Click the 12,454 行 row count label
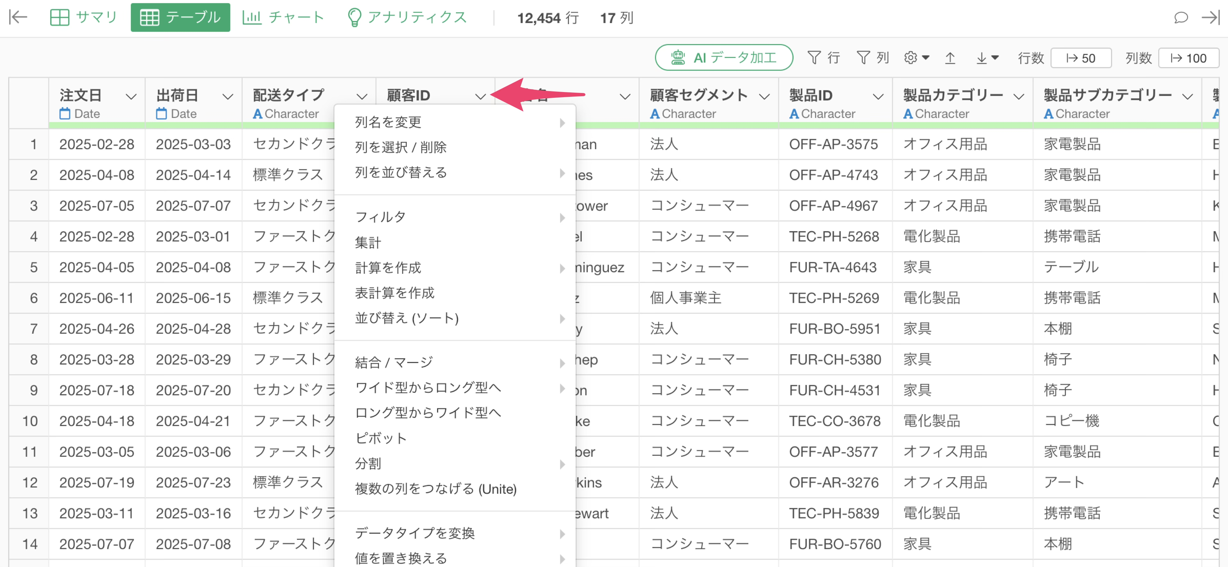Image resolution: width=1228 pixels, height=567 pixels. click(548, 18)
